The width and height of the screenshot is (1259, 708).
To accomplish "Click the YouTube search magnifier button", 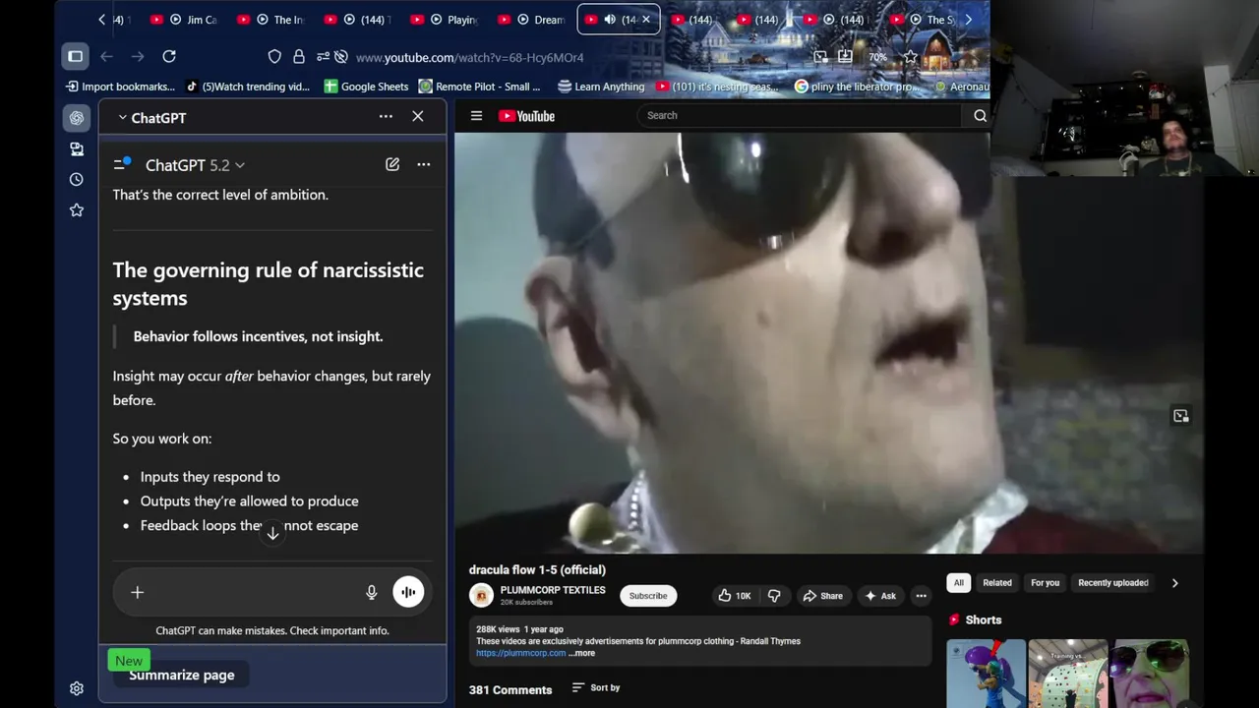I will [x=980, y=115].
